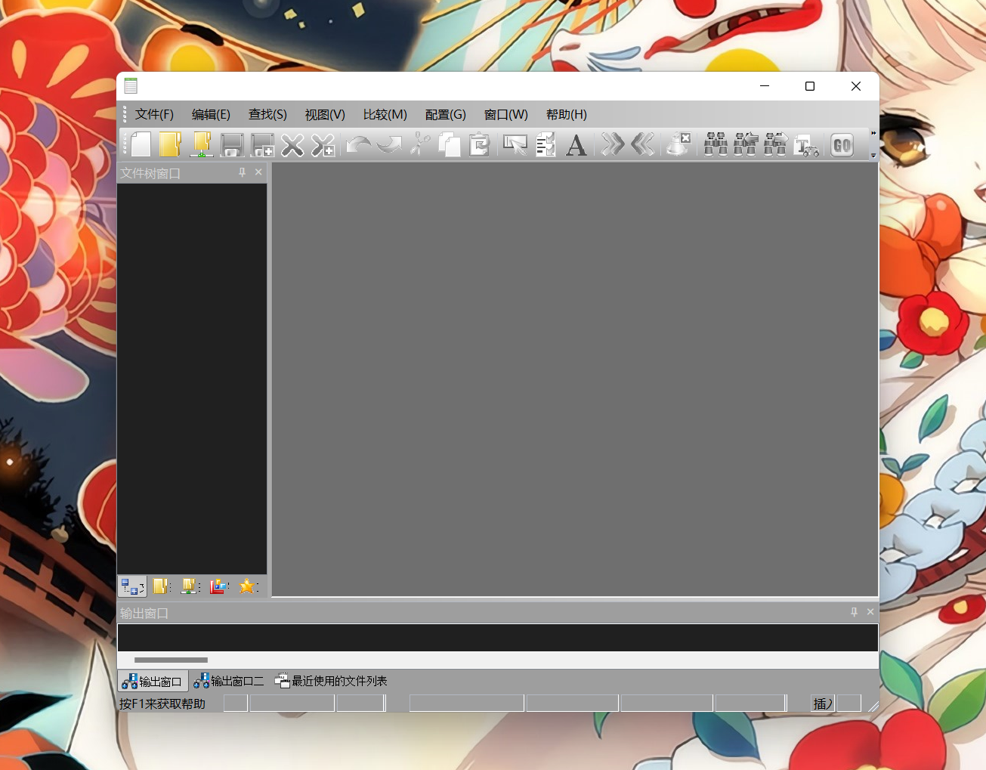This screenshot has height=770, width=986.
Task: Click the selection pointer toolbar icon
Action: click(x=515, y=144)
